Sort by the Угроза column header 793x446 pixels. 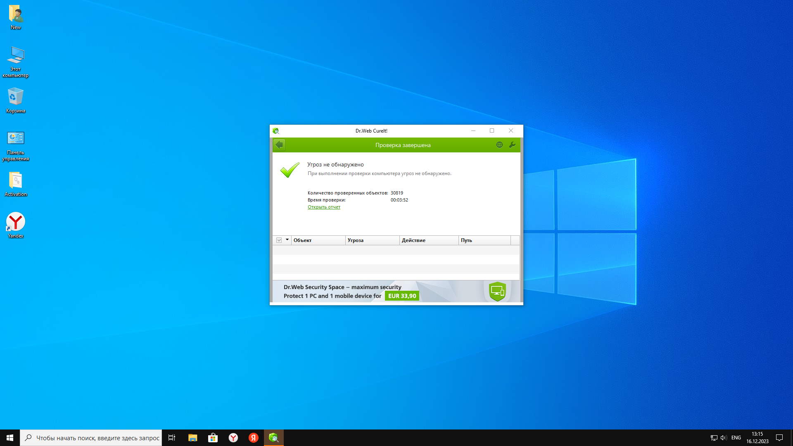tap(372, 240)
